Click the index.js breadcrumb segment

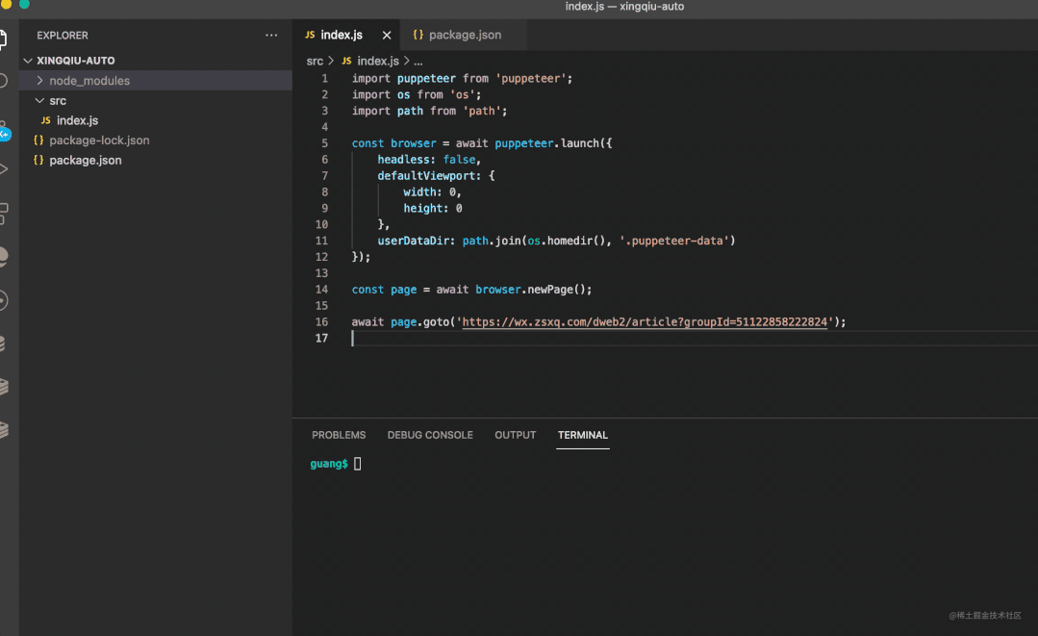pyautogui.click(x=378, y=61)
